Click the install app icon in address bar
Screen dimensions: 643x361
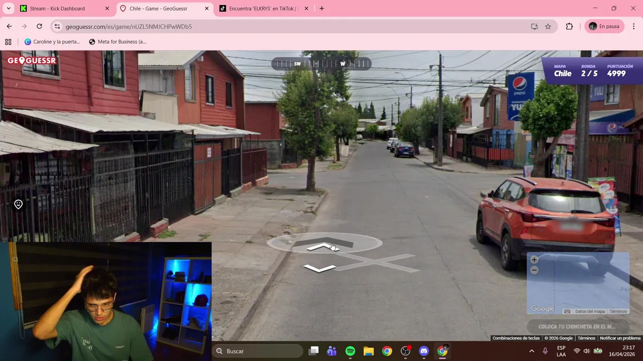[534, 27]
